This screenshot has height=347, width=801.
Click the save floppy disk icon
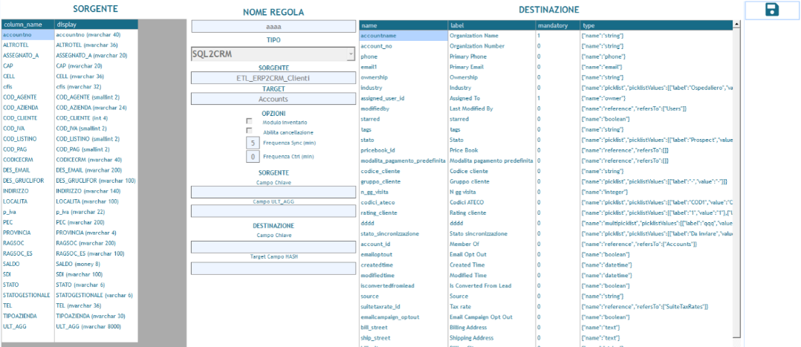click(x=772, y=10)
